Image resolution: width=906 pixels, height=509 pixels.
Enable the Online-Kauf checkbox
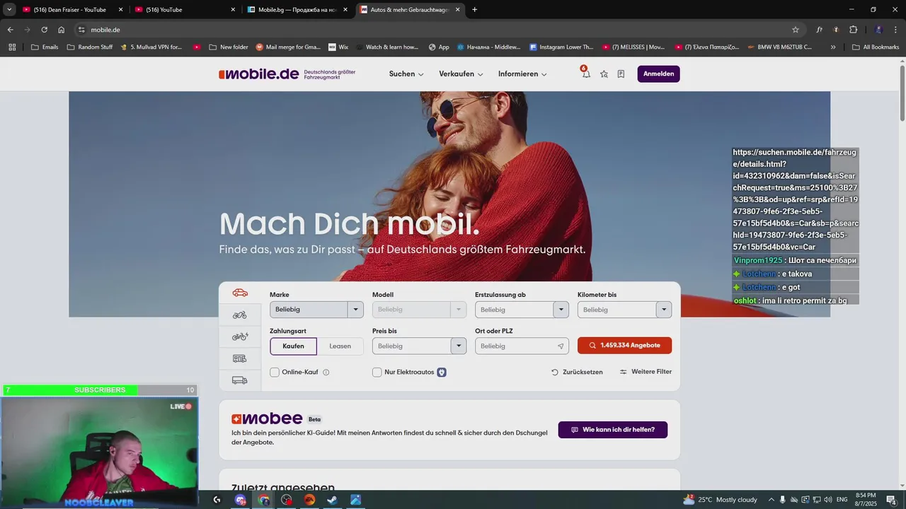275,372
